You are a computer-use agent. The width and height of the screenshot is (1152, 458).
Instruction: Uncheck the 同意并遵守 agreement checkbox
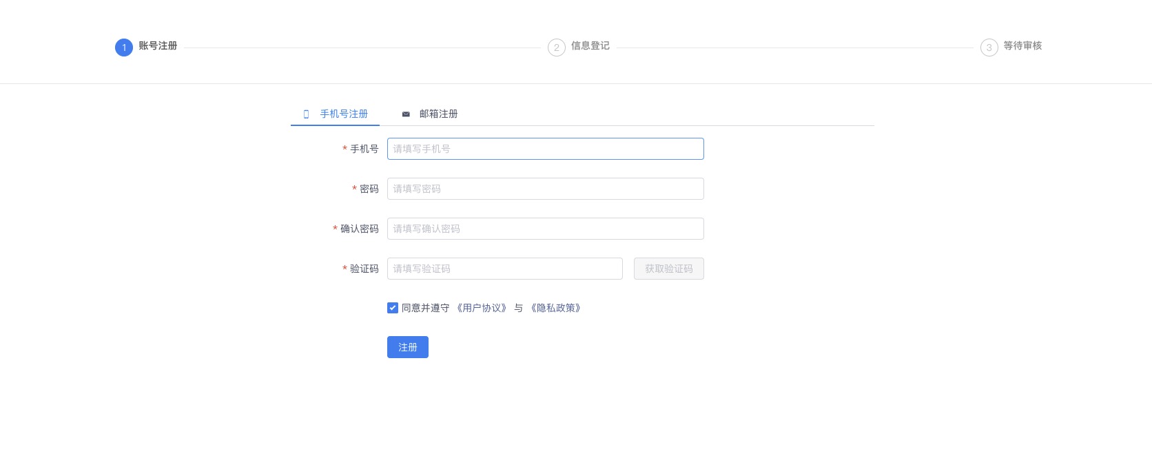(393, 308)
